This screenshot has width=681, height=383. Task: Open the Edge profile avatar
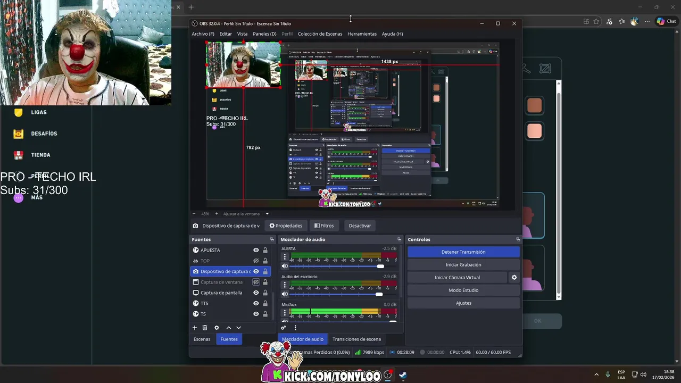click(x=634, y=21)
